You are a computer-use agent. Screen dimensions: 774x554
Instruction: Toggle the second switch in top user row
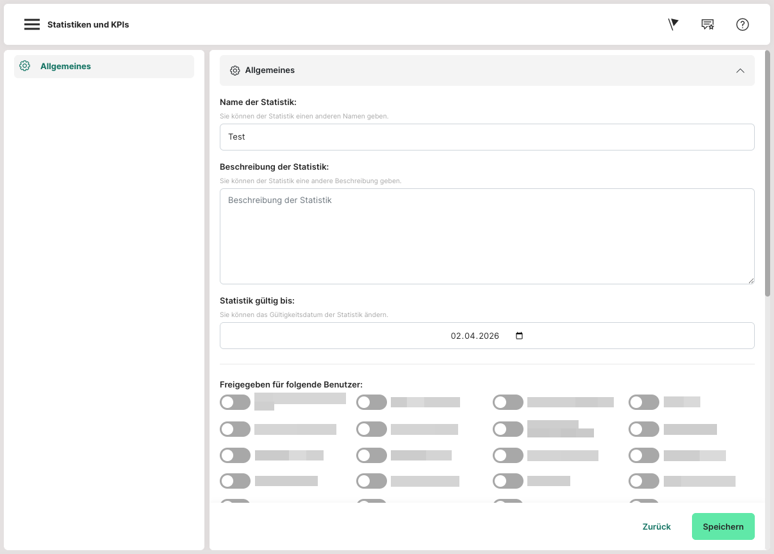pyautogui.click(x=372, y=402)
